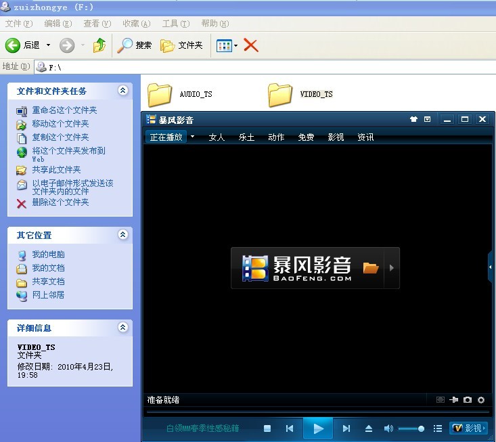496x442 pixels.
Task: Go up one folder level
Action: click(99, 45)
